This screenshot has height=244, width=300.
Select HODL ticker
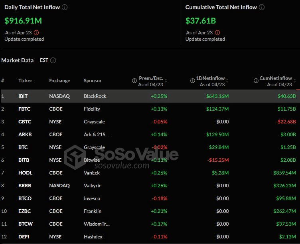click(25, 173)
